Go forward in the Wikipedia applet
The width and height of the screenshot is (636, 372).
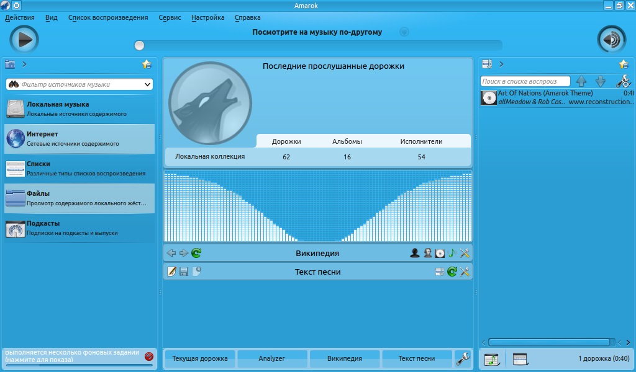(x=184, y=253)
